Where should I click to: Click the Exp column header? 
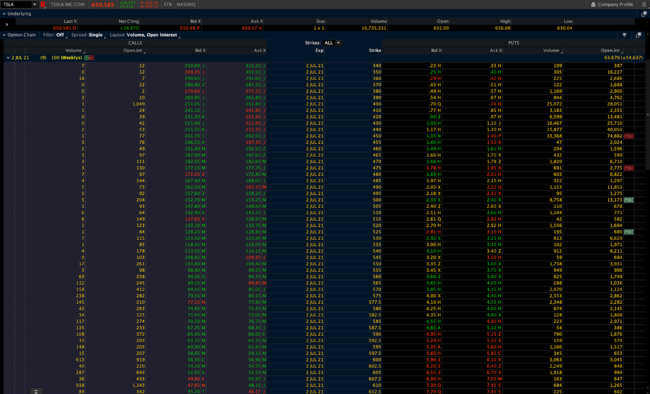point(319,50)
